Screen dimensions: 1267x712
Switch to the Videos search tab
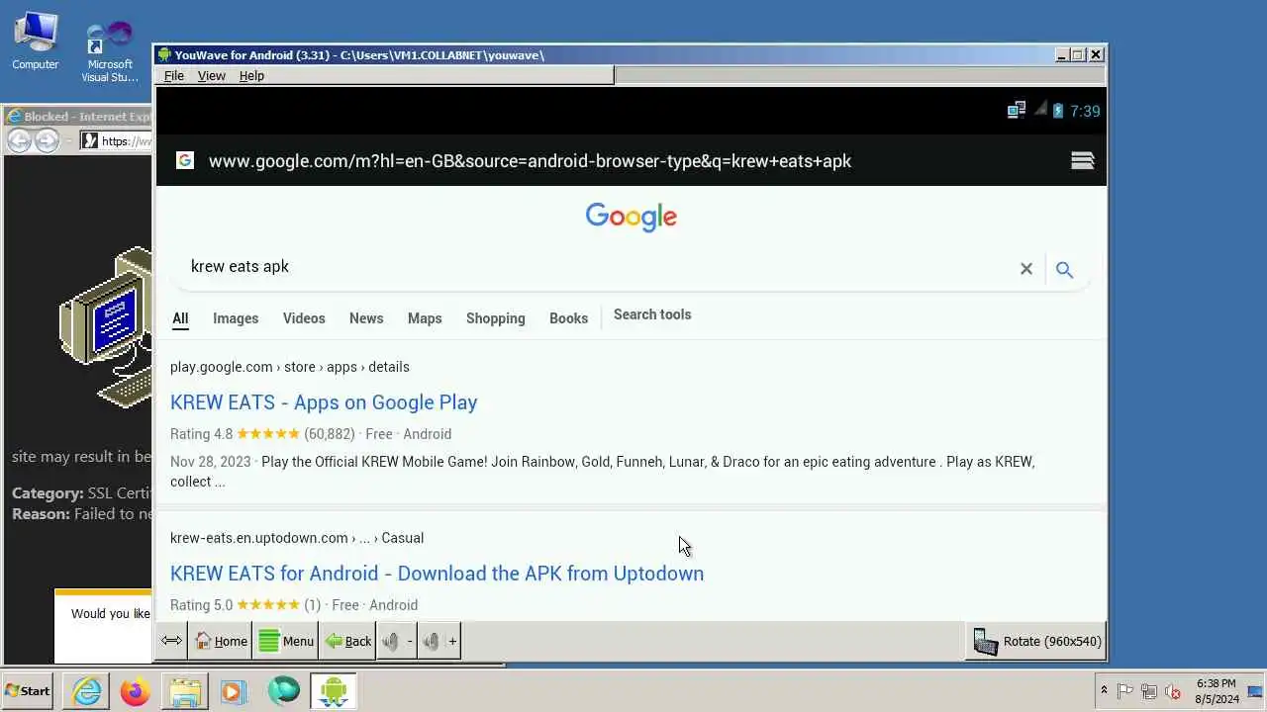coord(304,318)
